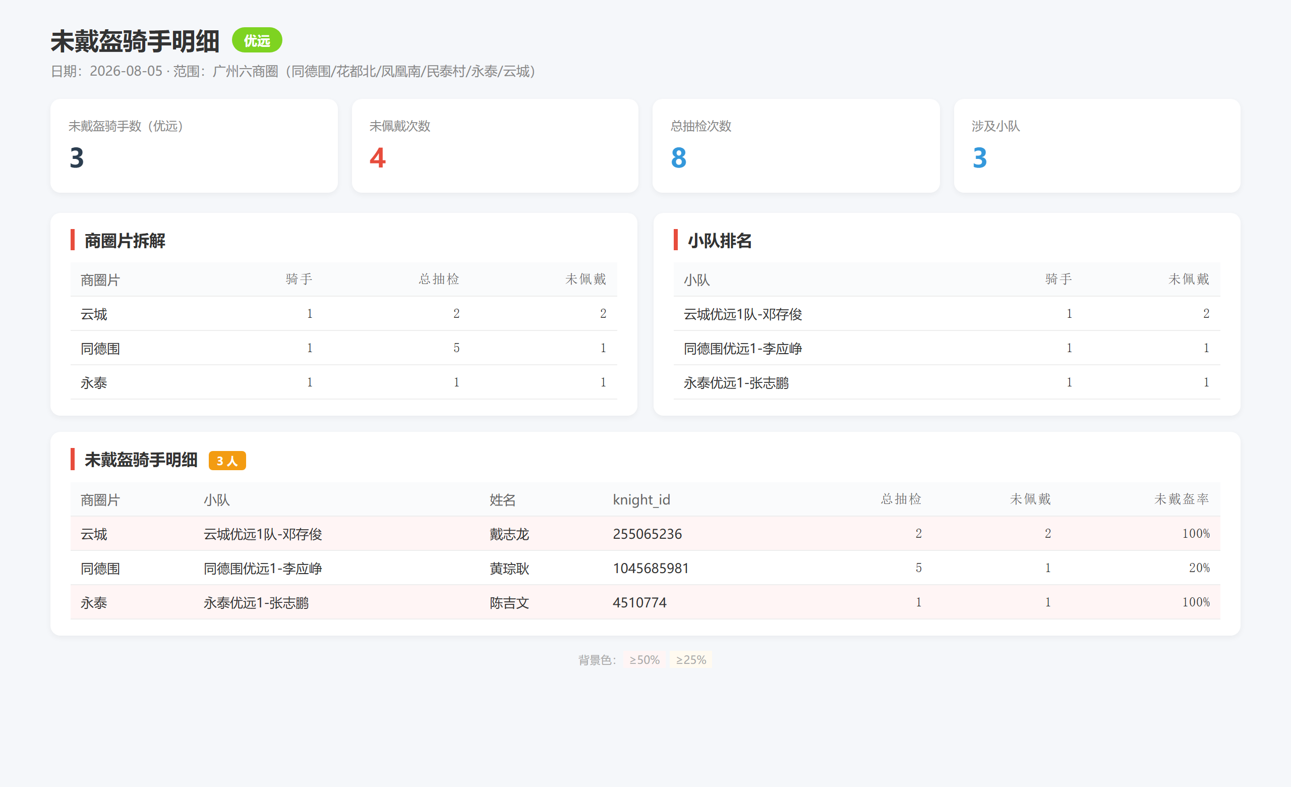Screen dimensions: 1291x787
Task: Click rider name 黄琮耿
Action: 509,569
